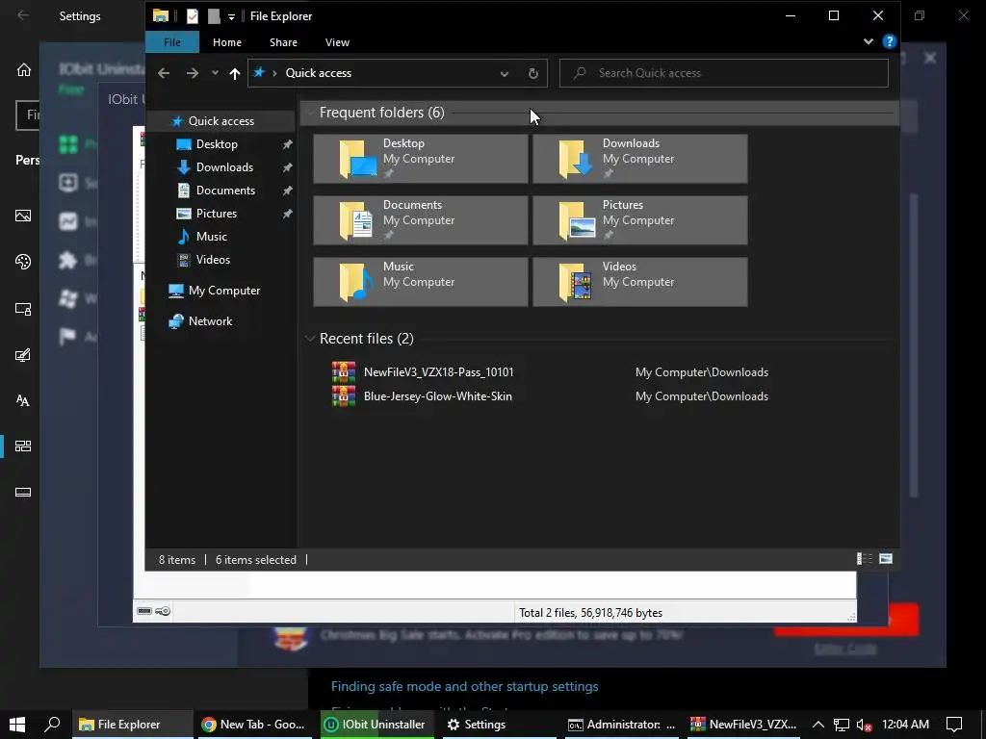Image resolution: width=986 pixels, height=739 pixels.
Task: Switch to Administrator command prompt taskbar button
Action: [x=621, y=725]
